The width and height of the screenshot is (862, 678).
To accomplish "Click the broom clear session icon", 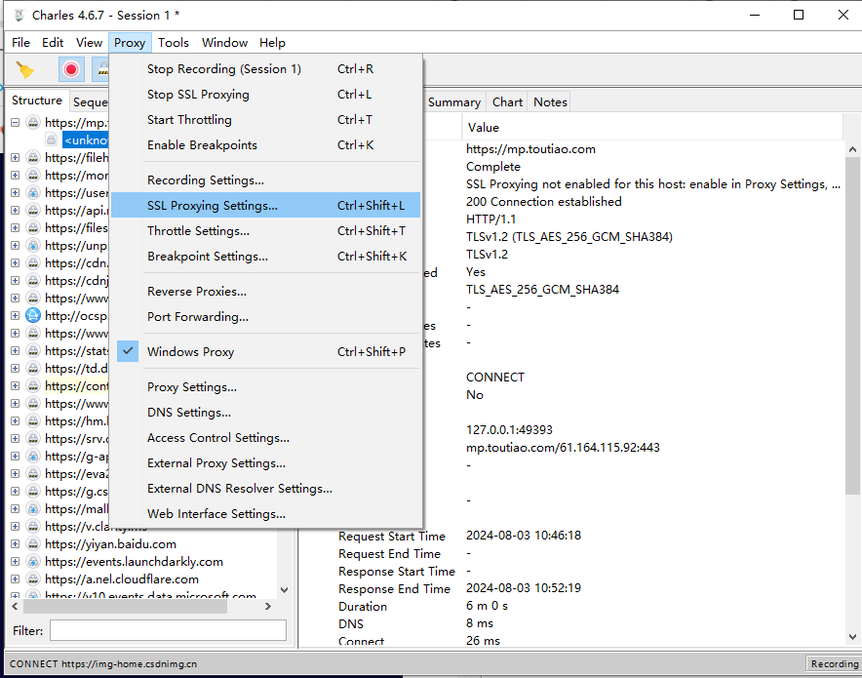I will click(x=25, y=69).
